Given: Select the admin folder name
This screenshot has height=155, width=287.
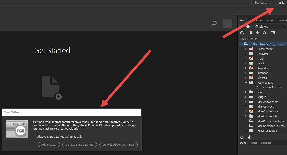Looking at the screenshot, I should click(x=262, y=63).
